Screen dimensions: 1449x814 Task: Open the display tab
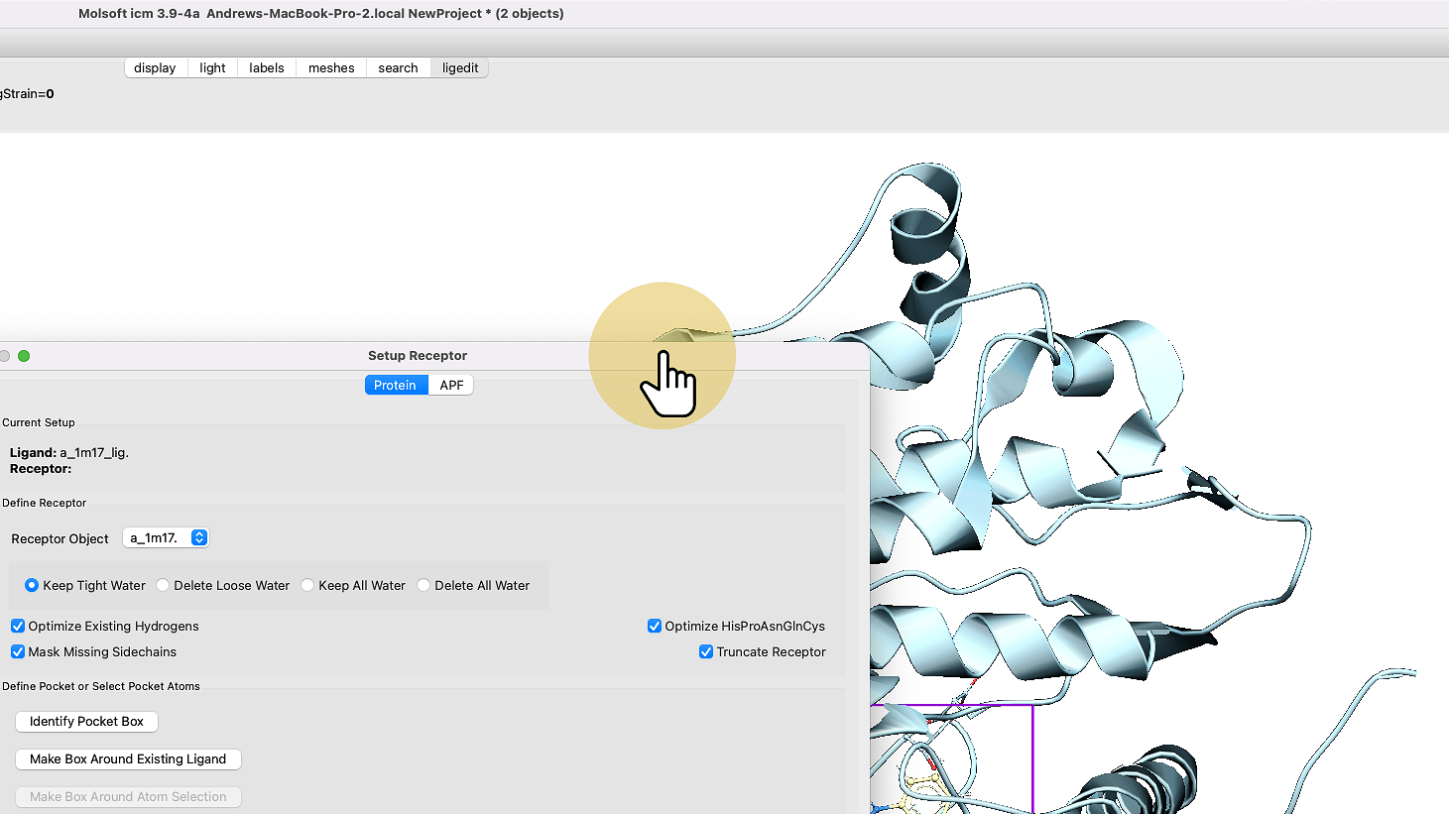point(155,68)
